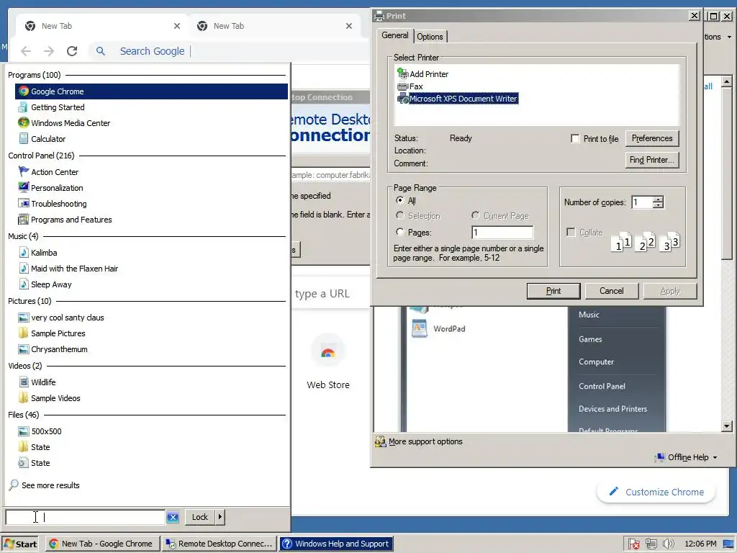Open Google Chrome from search results

[151, 91]
